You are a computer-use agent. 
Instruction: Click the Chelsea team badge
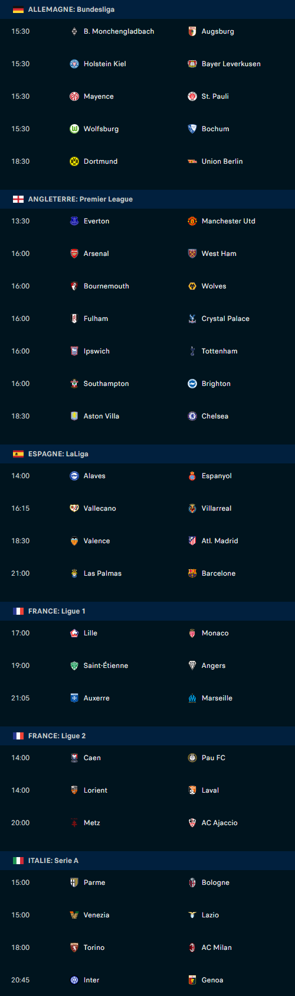coord(192,416)
